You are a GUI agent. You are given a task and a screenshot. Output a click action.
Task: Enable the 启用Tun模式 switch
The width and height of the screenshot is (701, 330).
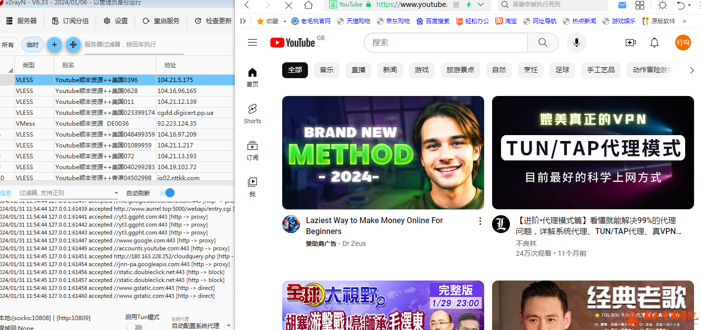tap(134, 327)
